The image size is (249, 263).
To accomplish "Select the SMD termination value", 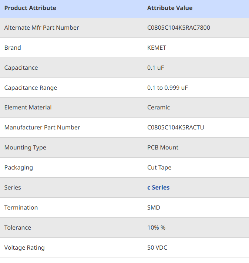I will (154, 207).
